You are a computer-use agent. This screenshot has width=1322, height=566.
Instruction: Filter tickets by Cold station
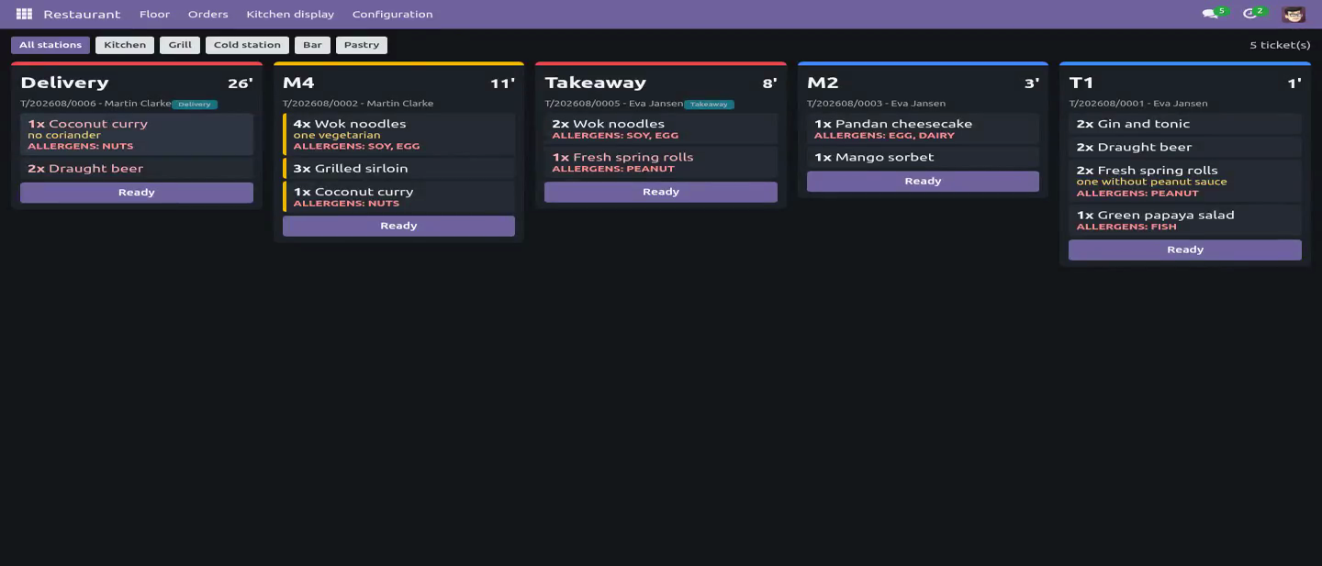tap(247, 45)
